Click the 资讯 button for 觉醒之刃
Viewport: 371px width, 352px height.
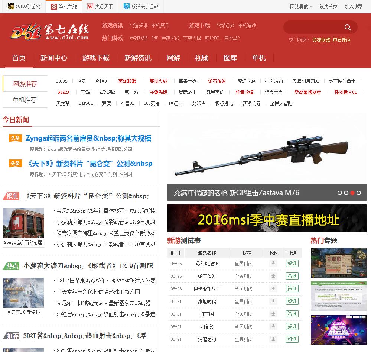pos(292,339)
